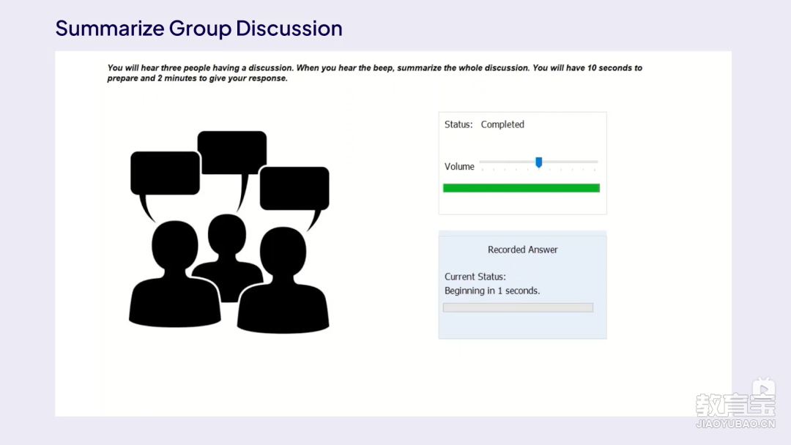Screen dimensions: 791x445
Task: Click the "Summarize Group Discussion" heading
Action: [198, 29]
